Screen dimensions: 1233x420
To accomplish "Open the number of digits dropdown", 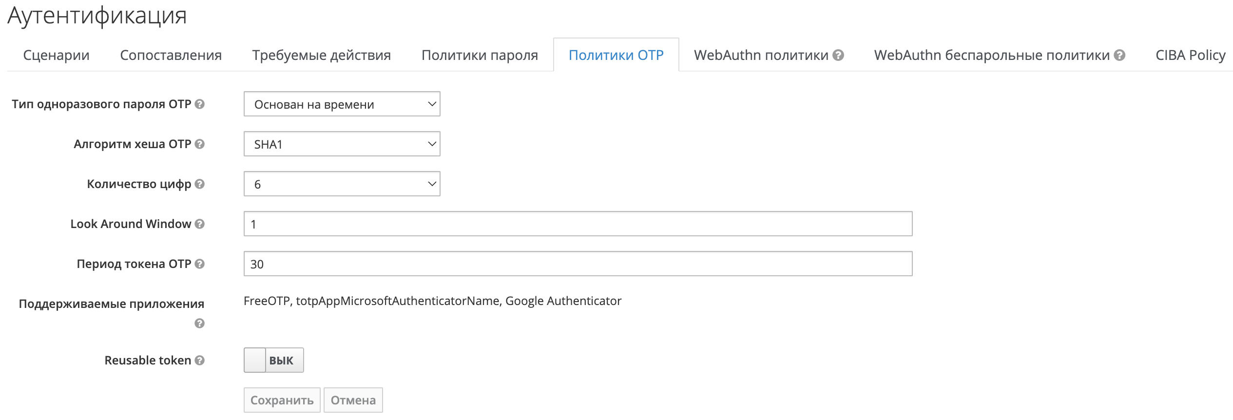I will [x=342, y=184].
